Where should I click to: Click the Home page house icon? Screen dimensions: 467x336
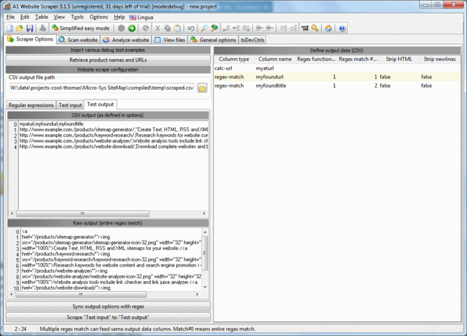[329, 28]
